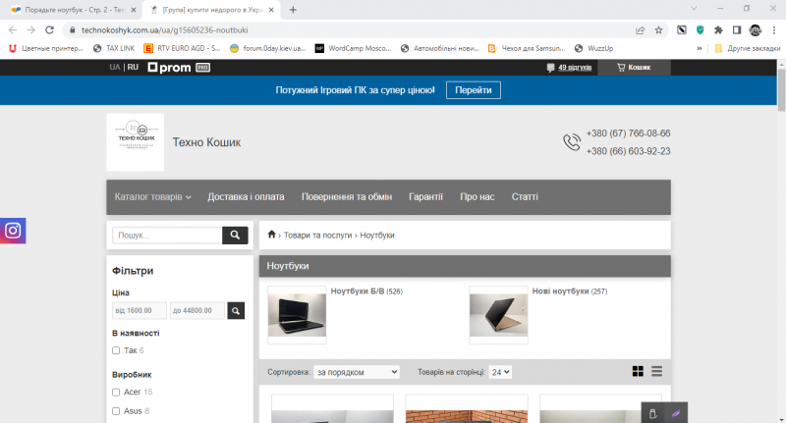Go forward with browser forward arrow
Image resolution: width=786 pixels, height=423 pixels.
pos(31,30)
